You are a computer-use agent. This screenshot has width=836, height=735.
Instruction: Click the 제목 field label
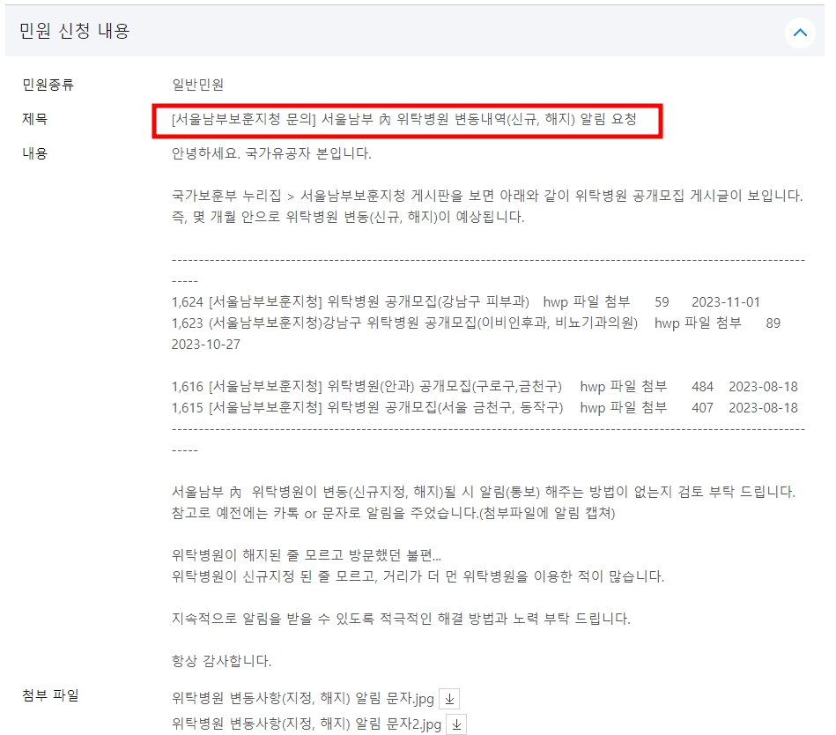[34, 118]
